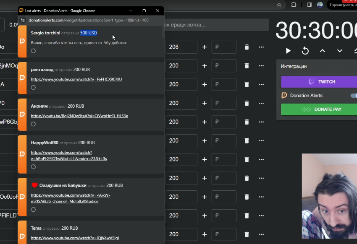Toggle the Donation Alerts integration switch

pos(354,96)
